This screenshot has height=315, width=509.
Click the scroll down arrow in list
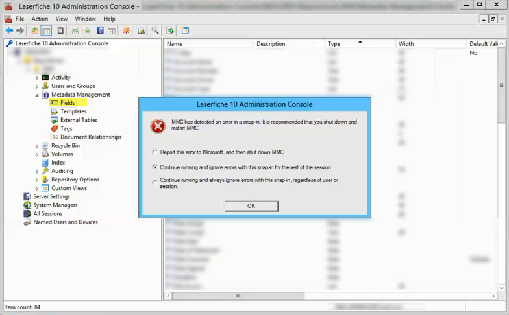[501, 288]
